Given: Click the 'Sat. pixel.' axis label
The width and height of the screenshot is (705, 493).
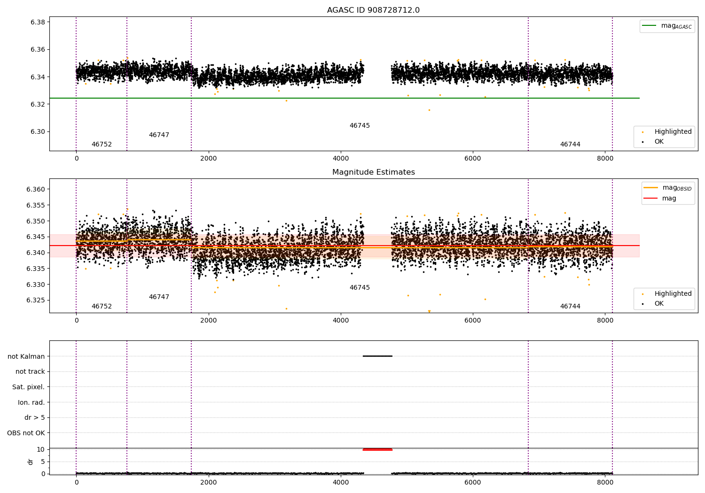Looking at the screenshot, I should tap(28, 387).
